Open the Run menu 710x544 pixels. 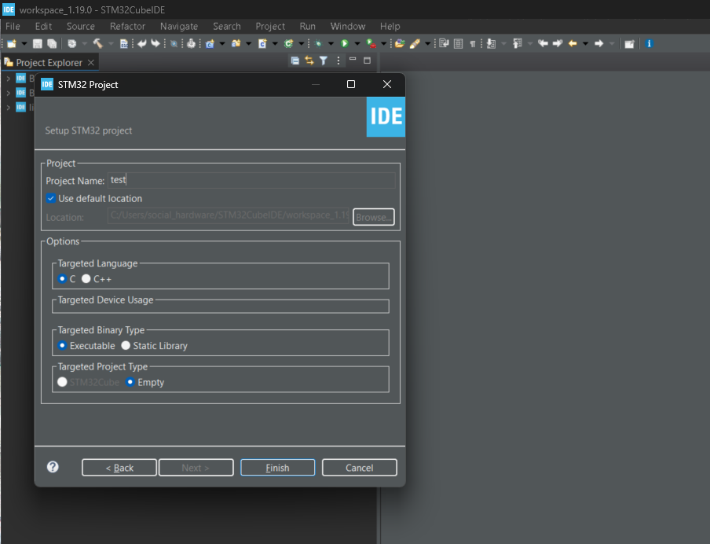point(307,26)
